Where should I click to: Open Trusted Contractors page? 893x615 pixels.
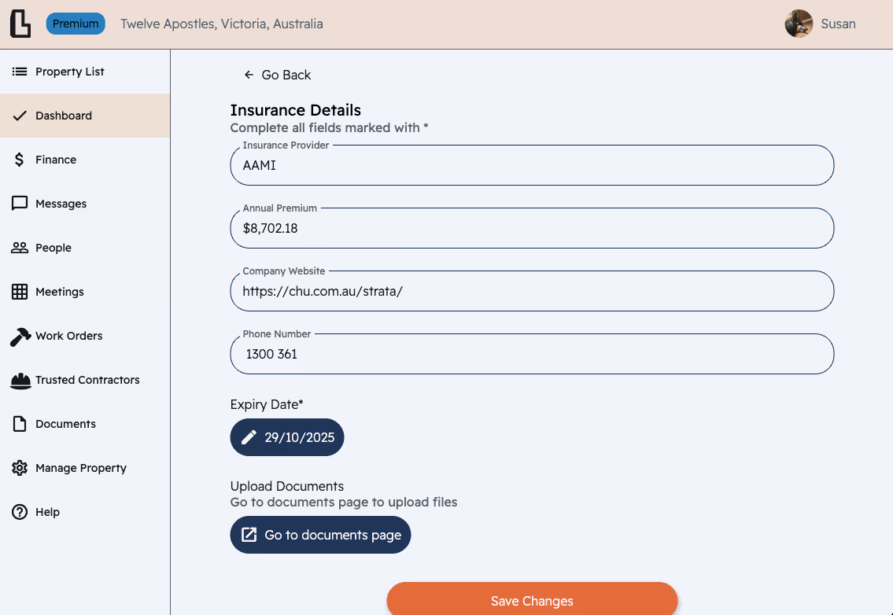[85, 380]
